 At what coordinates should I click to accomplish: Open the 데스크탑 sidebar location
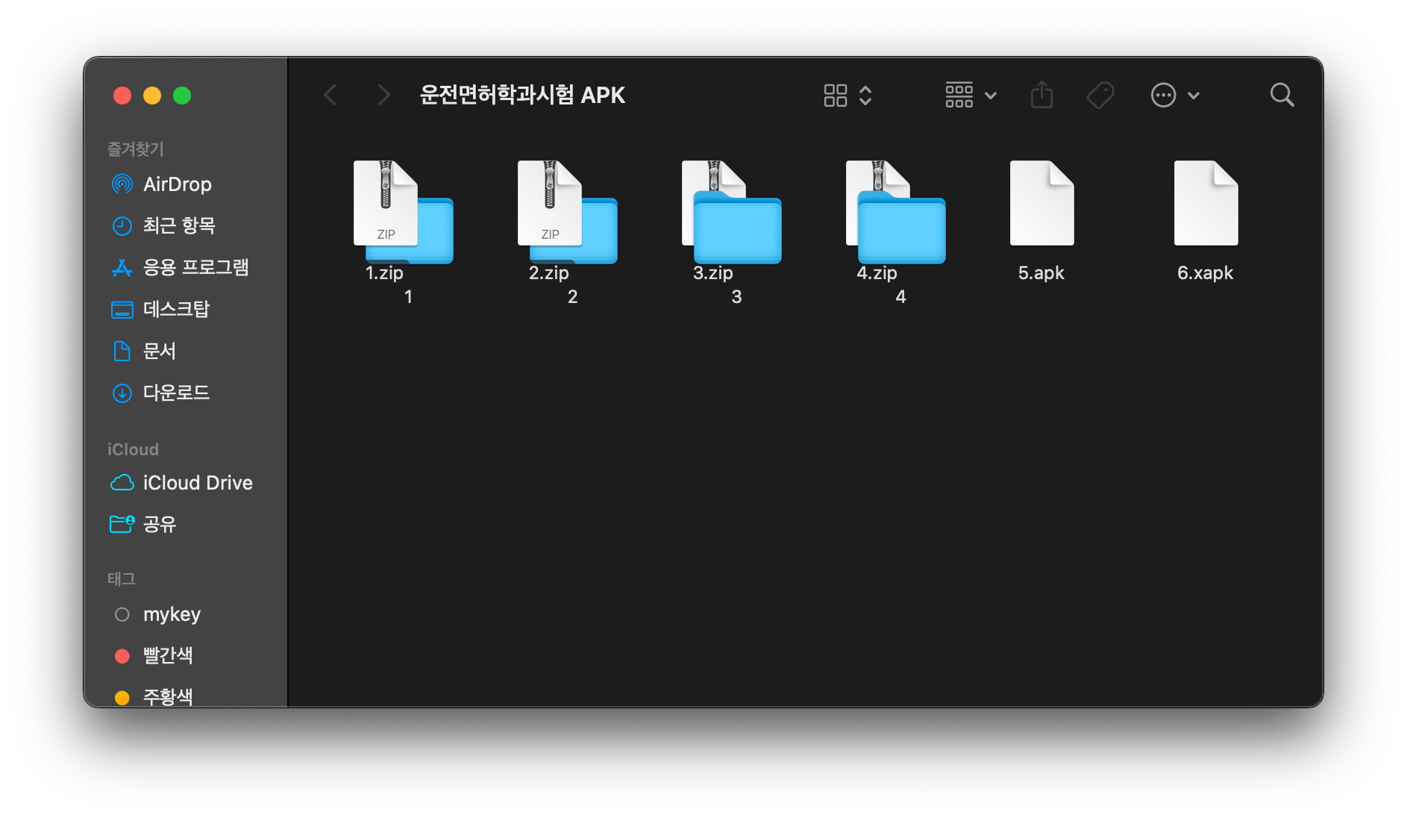click(176, 309)
